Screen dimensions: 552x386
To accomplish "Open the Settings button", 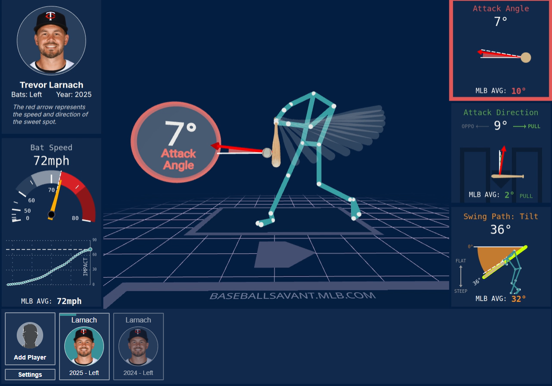I will (30, 375).
